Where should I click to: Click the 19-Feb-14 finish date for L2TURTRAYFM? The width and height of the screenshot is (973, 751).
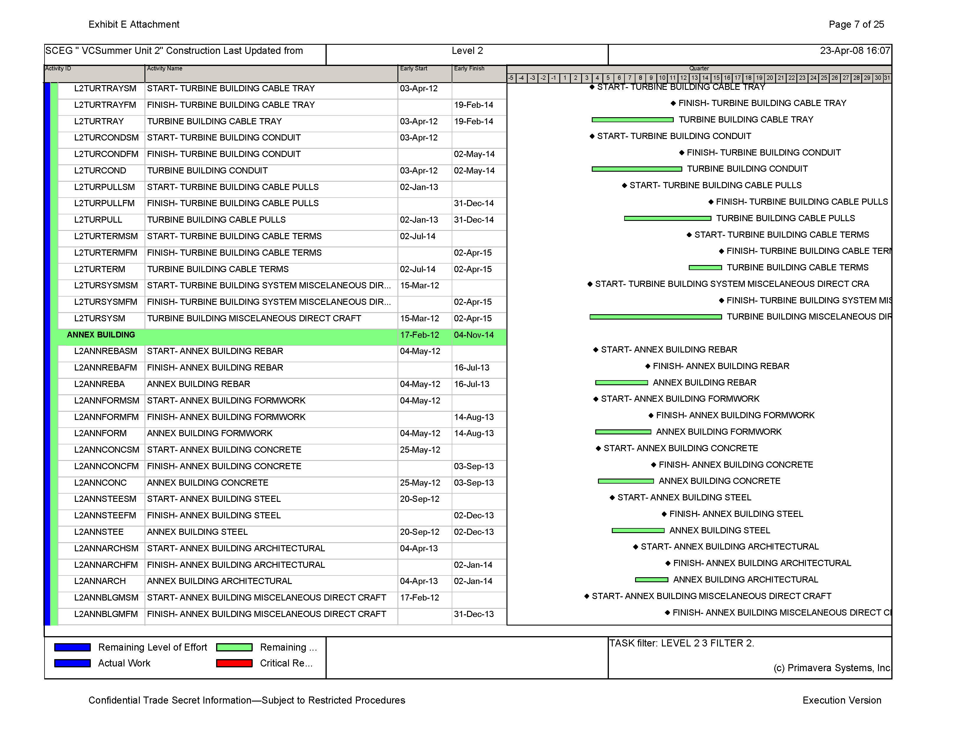(x=474, y=105)
